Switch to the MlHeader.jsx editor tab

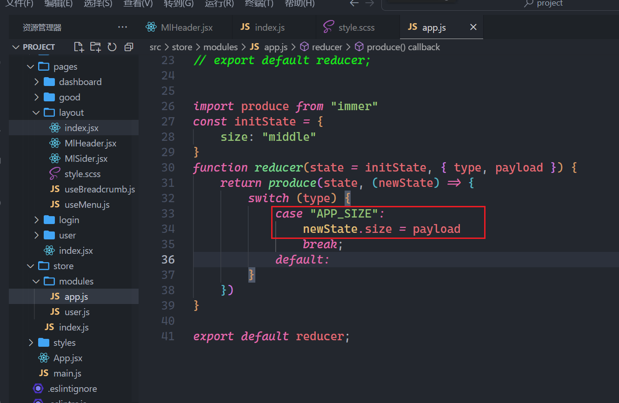point(186,27)
